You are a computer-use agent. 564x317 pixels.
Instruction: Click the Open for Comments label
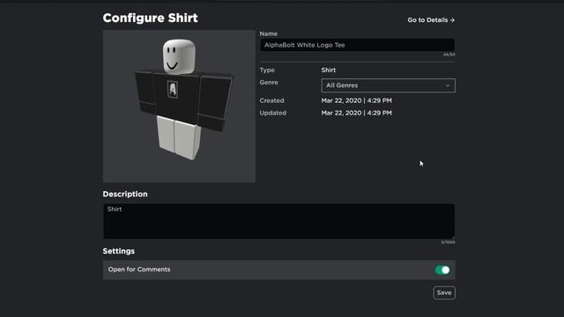139,269
